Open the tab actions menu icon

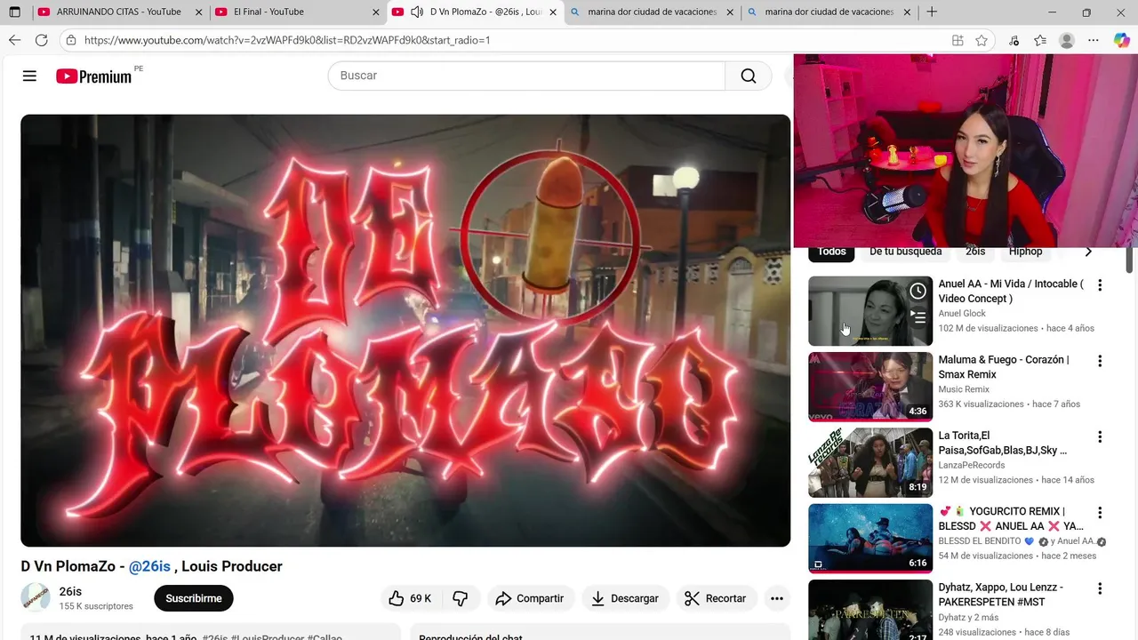14,12
